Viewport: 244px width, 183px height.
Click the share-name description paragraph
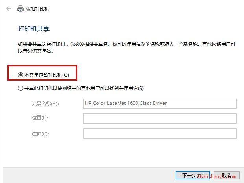click(126, 48)
